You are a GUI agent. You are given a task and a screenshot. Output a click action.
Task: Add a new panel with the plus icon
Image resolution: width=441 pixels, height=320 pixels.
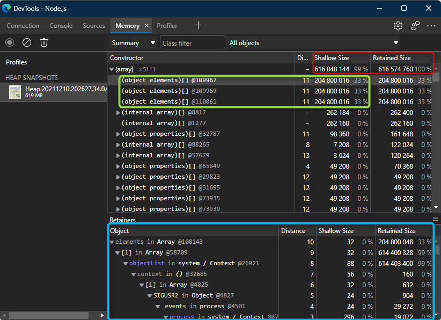[x=198, y=25]
